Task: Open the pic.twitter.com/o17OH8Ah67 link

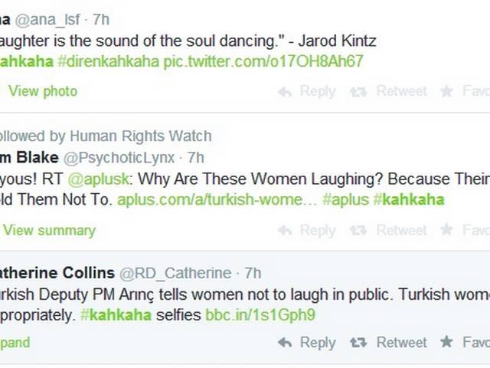Action: pos(263,61)
